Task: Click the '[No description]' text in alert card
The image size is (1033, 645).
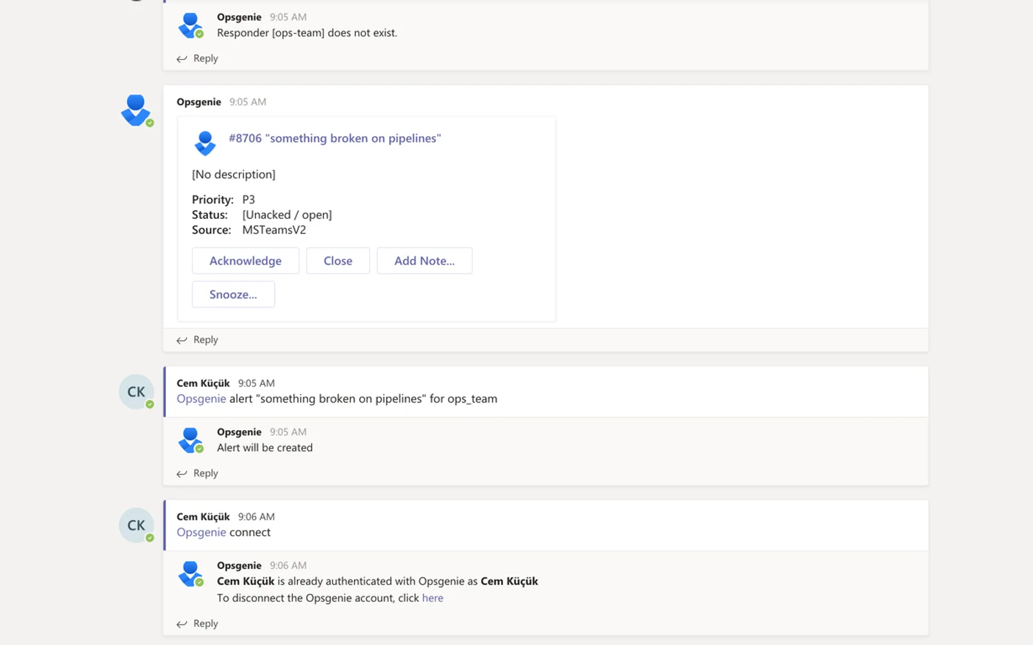Action: coord(234,174)
